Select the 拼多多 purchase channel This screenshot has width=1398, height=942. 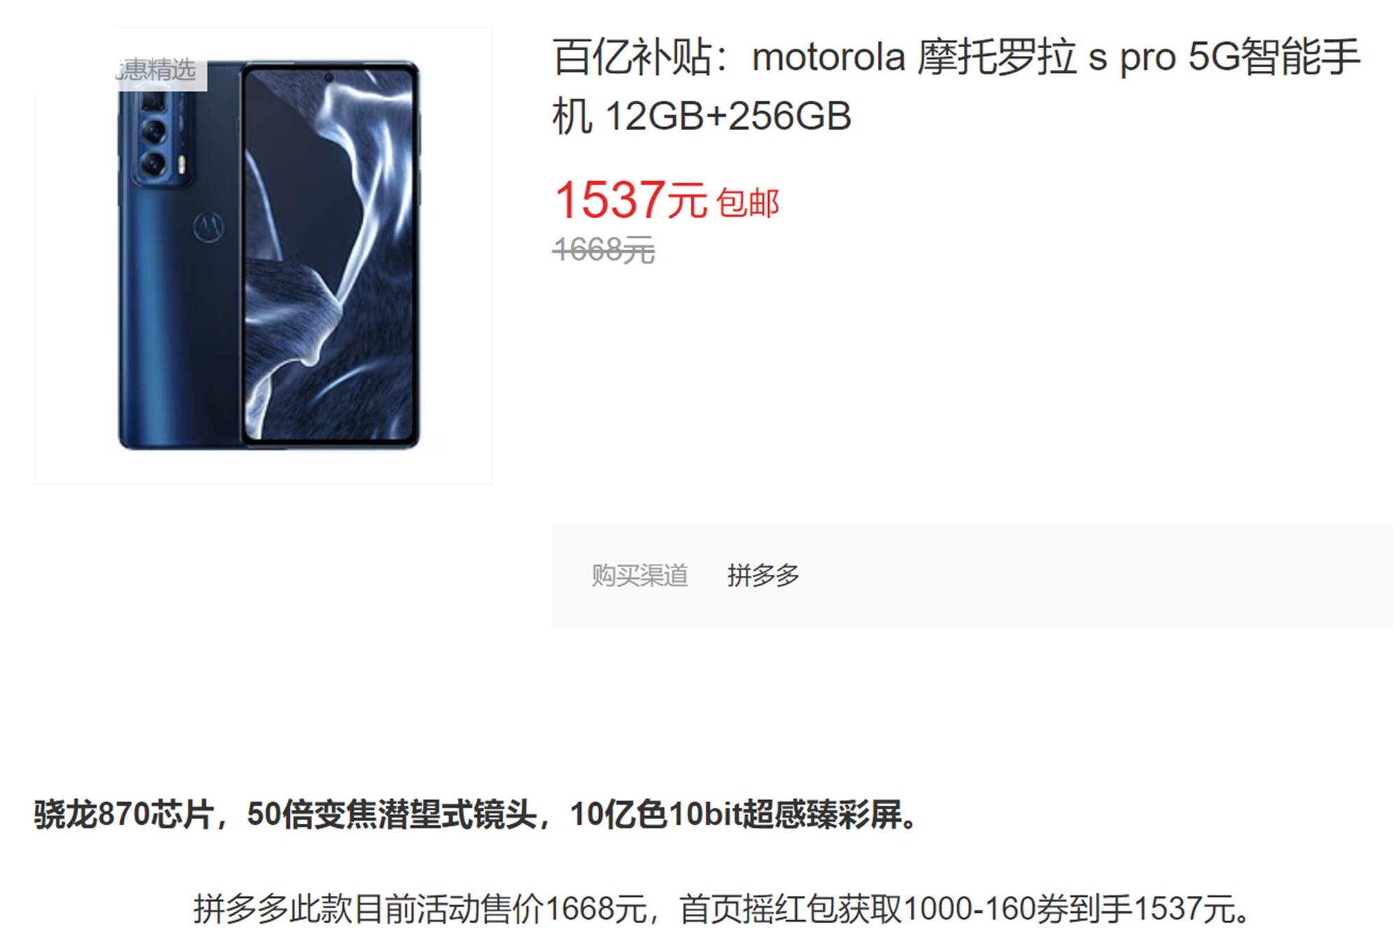click(x=763, y=575)
